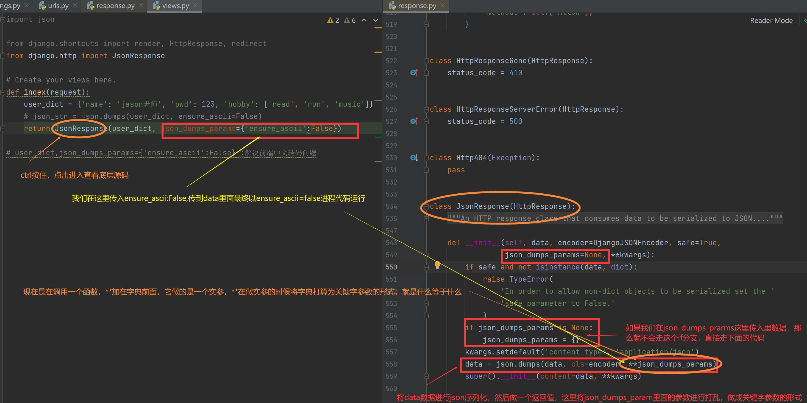This screenshot has height=403, width=807.
Task: Click the green stripe mark in views.py scrollbar
Action: (378, 137)
